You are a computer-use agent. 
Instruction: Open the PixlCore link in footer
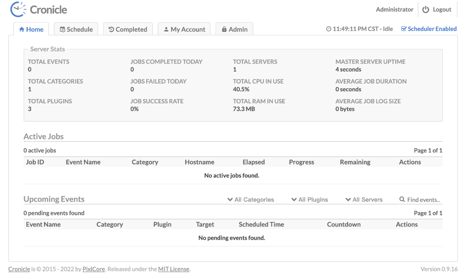click(x=93, y=269)
